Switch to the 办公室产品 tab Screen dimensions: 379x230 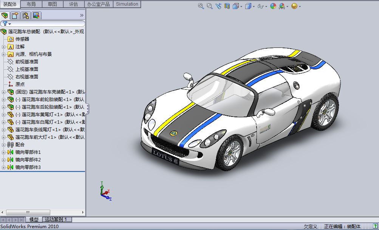pyautogui.click(x=99, y=4)
